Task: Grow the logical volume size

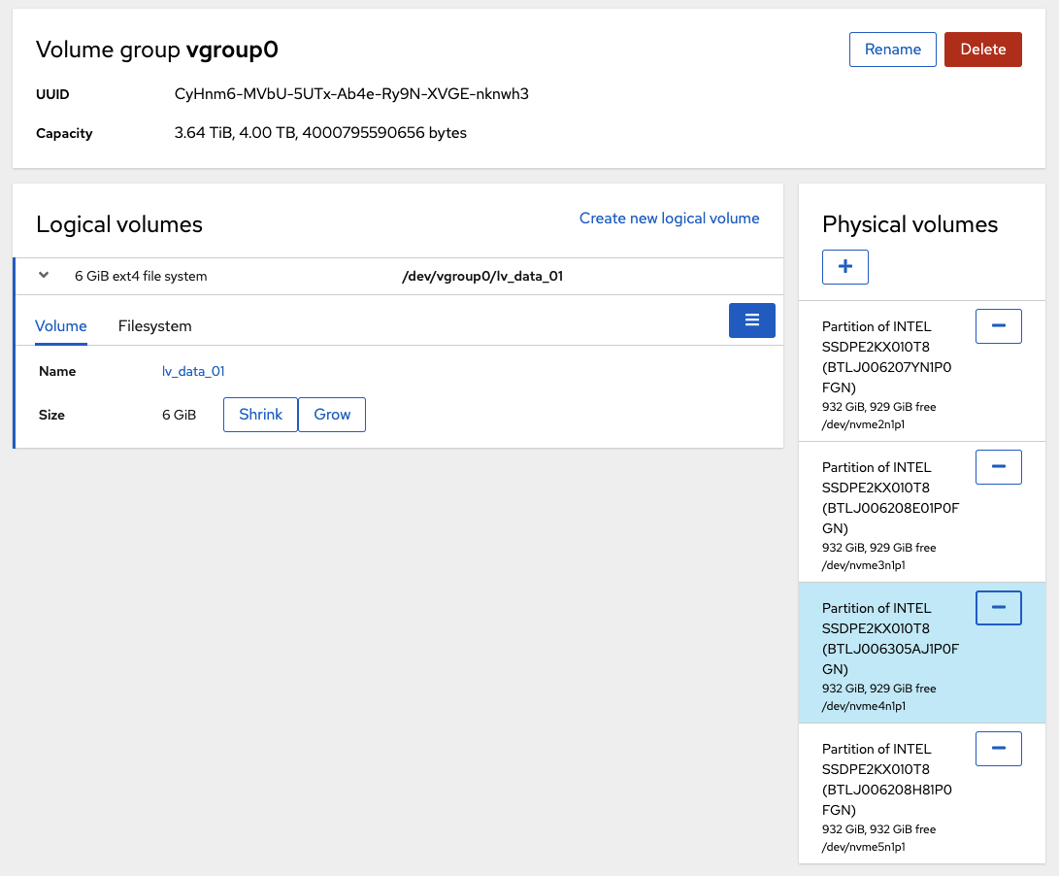Action: (x=332, y=415)
